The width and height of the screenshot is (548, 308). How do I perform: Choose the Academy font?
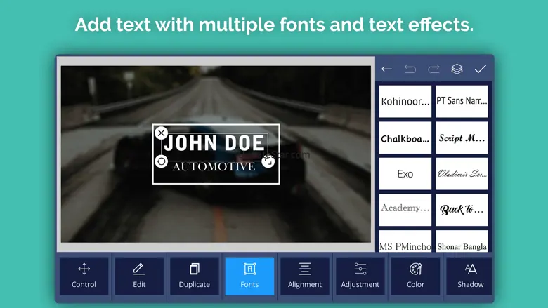[x=405, y=210]
